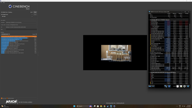This screenshot has height=108, width=192.
Task: Show hidden system tray icons chevron
Action: point(177,106)
